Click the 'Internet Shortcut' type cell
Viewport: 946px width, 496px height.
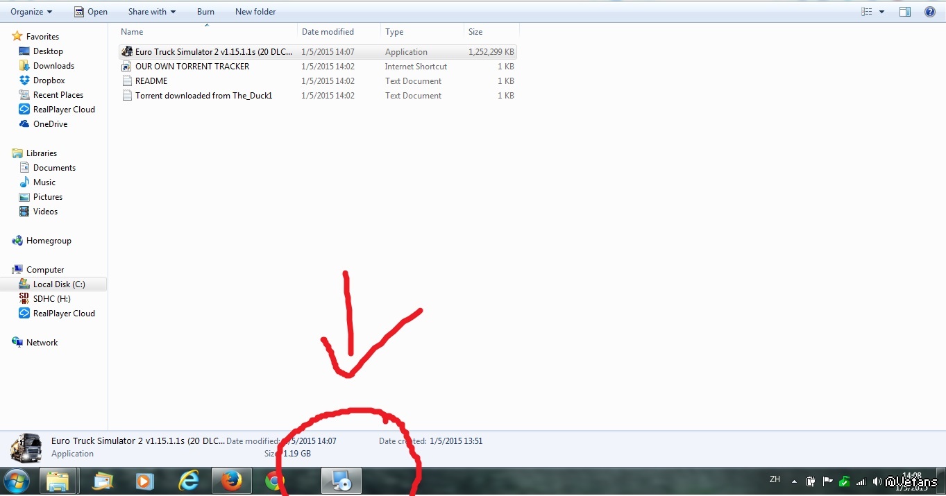[416, 67]
